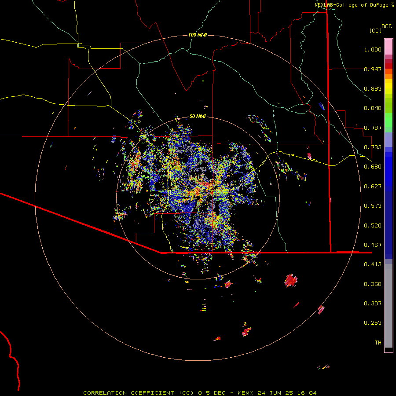Pick the red segment of the color bar
This screenshot has height=396, width=396.
[389, 66]
